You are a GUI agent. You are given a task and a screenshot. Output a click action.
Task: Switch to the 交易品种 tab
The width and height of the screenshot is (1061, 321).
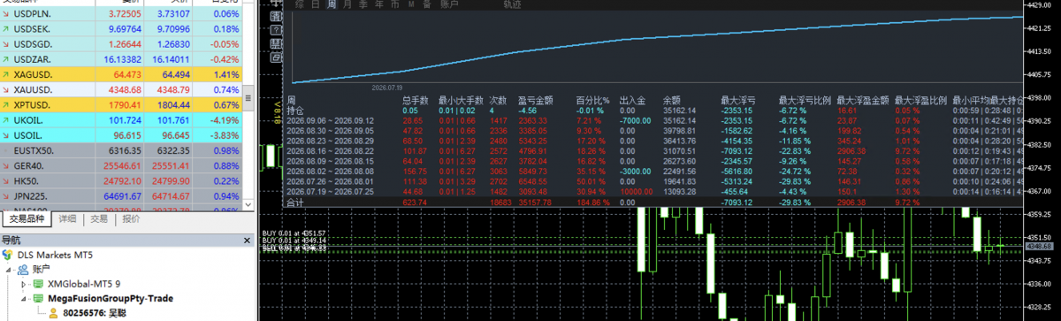(27, 218)
